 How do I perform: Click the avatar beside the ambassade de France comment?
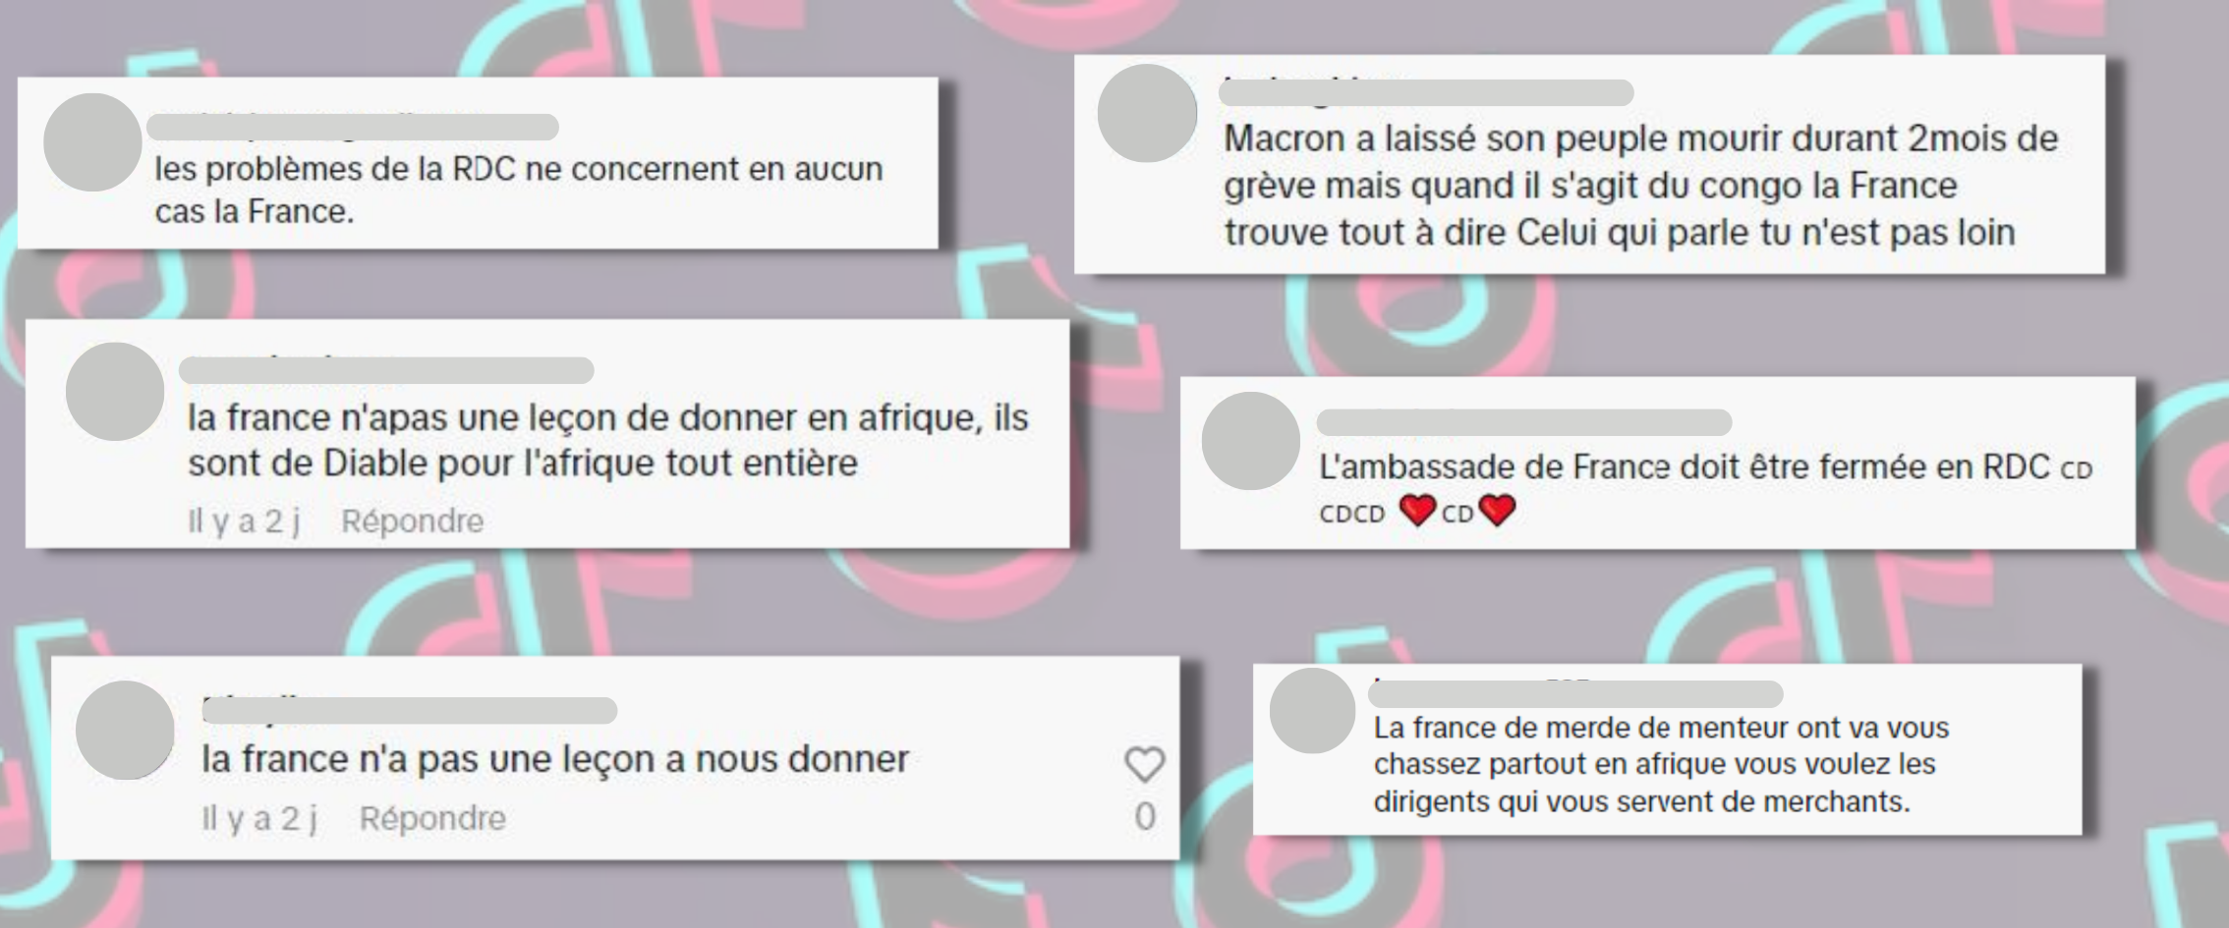1251,441
